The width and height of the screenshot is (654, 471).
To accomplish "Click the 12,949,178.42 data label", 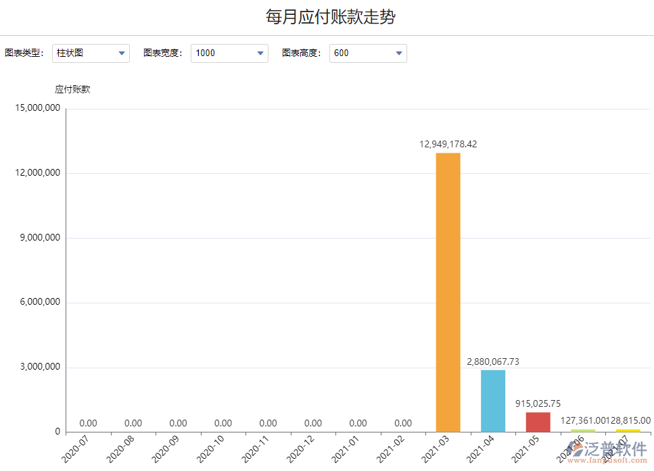I will [448, 143].
